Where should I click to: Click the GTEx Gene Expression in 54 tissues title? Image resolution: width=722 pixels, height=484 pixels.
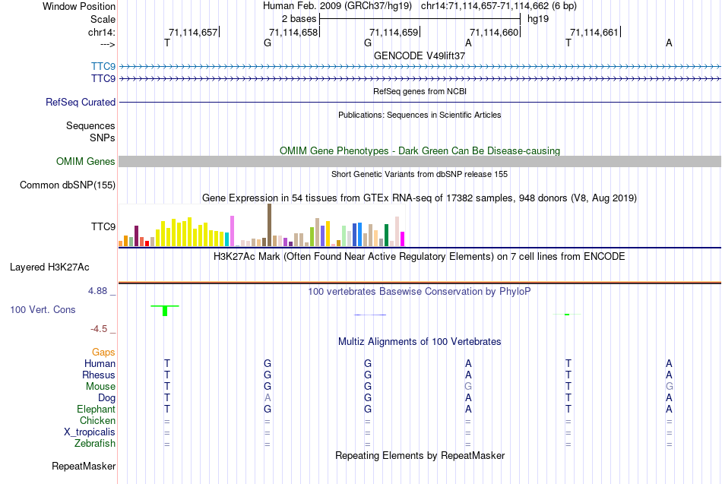pyautogui.click(x=420, y=198)
